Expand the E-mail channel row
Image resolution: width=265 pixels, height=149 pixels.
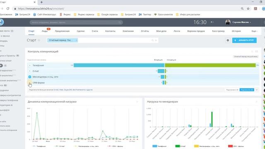coord(30,71)
